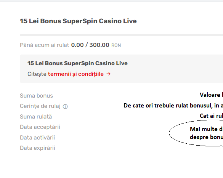Click the rollover progress bar under the title
Viewport: 223px width, 178px height.
click(x=121, y=35)
